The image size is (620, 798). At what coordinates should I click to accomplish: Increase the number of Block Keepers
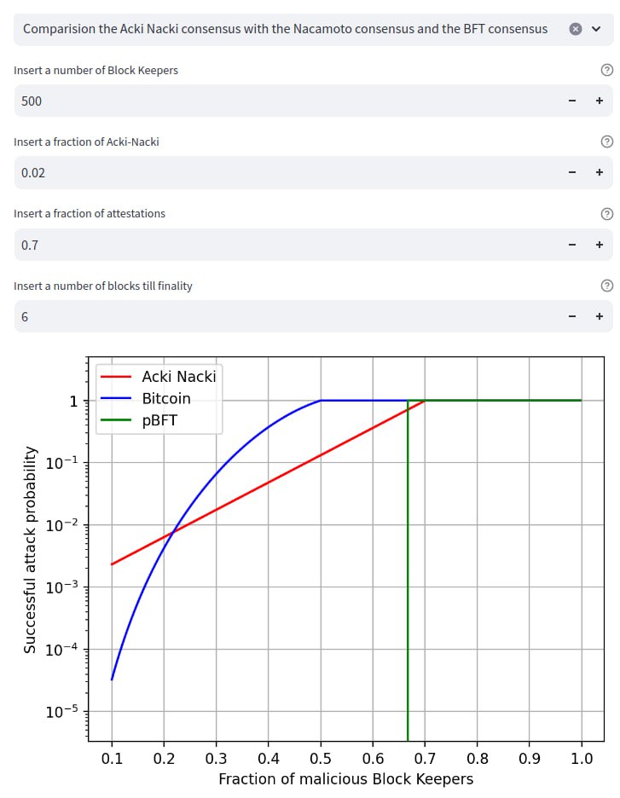point(600,101)
